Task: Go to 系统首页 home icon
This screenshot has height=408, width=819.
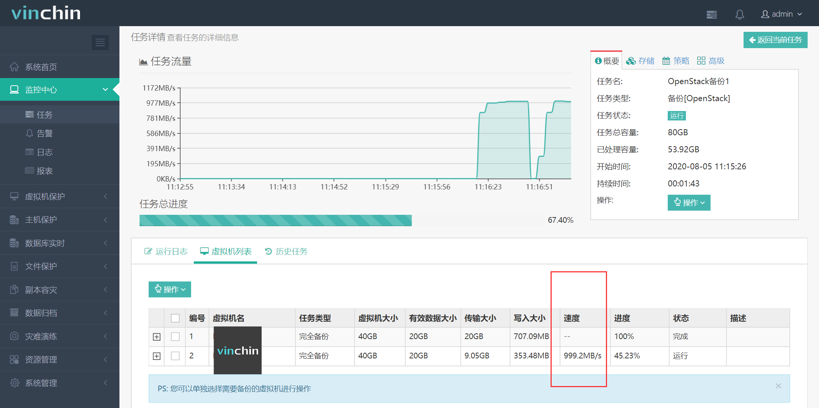Action: pyautogui.click(x=14, y=67)
